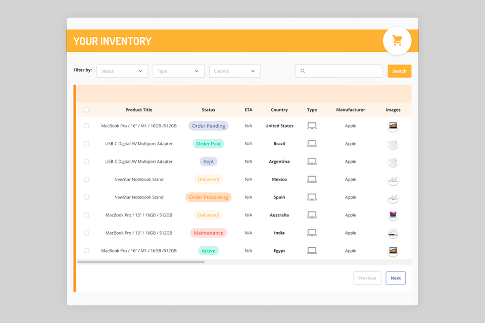Click laptop type icon in India row
This screenshot has height=323, width=485.
(312, 233)
